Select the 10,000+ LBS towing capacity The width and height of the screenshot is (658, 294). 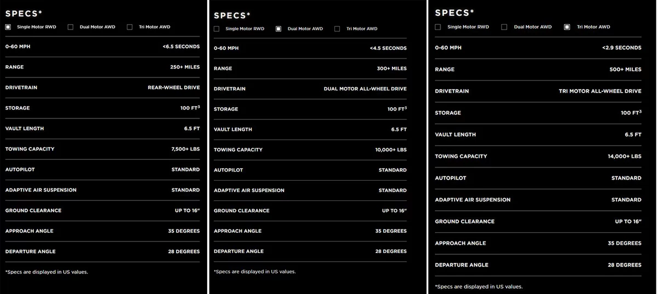pos(391,149)
